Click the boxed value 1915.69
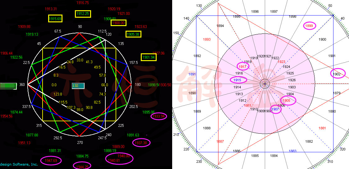The width and height of the screenshot is (349, 169). click(55, 19)
